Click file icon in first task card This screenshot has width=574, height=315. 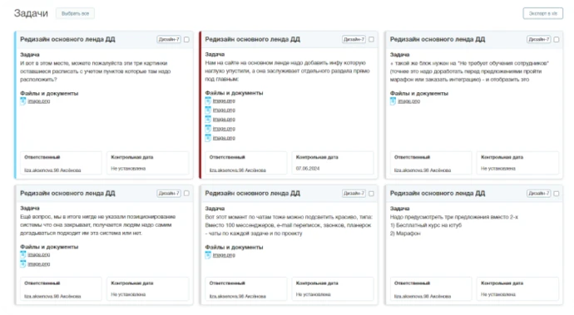(x=23, y=101)
